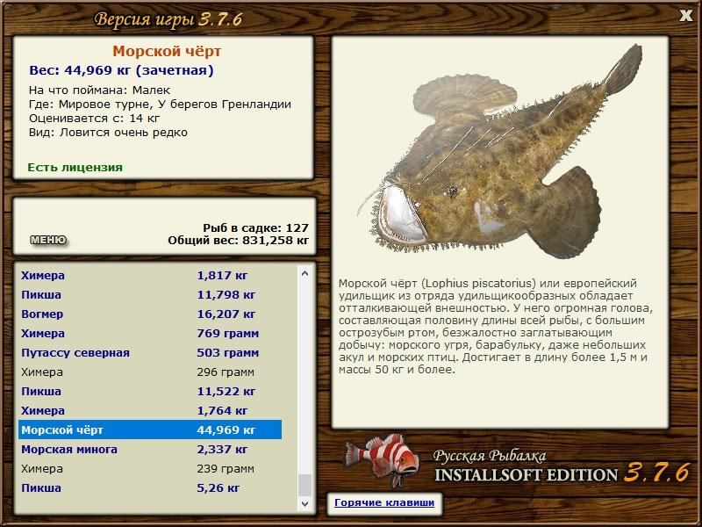Select Путассу северная 503 грамм row
Screen dimensions: 702x527
(150, 353)
